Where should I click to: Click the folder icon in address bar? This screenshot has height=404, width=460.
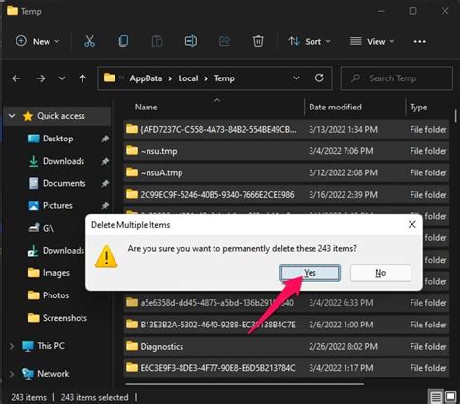(x=110, y=78)
